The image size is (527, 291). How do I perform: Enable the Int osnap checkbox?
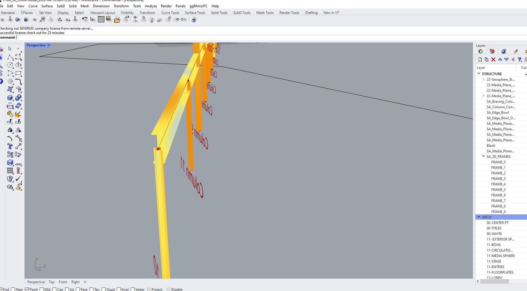(67, 289)
